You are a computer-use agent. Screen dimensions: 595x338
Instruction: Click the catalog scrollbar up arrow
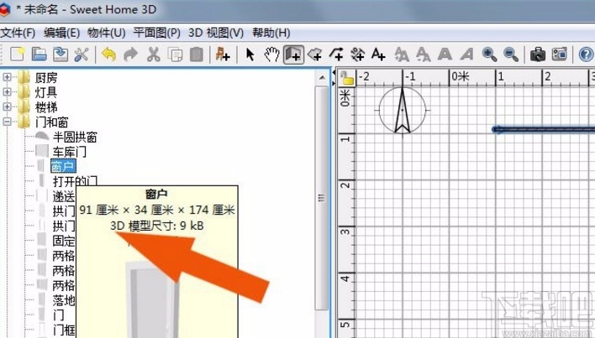click(x=322, y=78)
